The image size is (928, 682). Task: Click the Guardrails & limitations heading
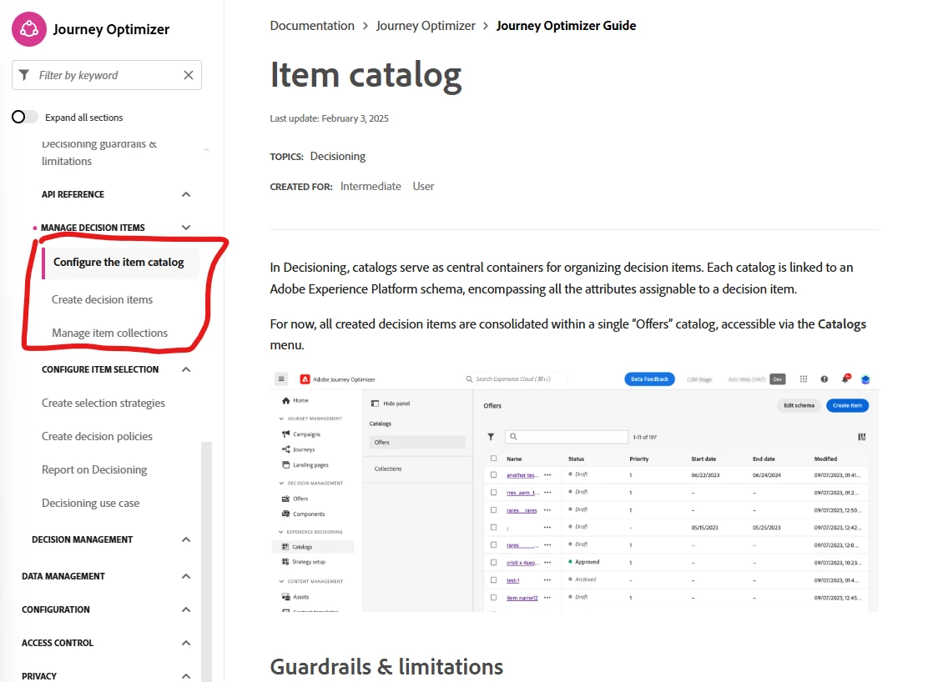click(x=386, y=667)
